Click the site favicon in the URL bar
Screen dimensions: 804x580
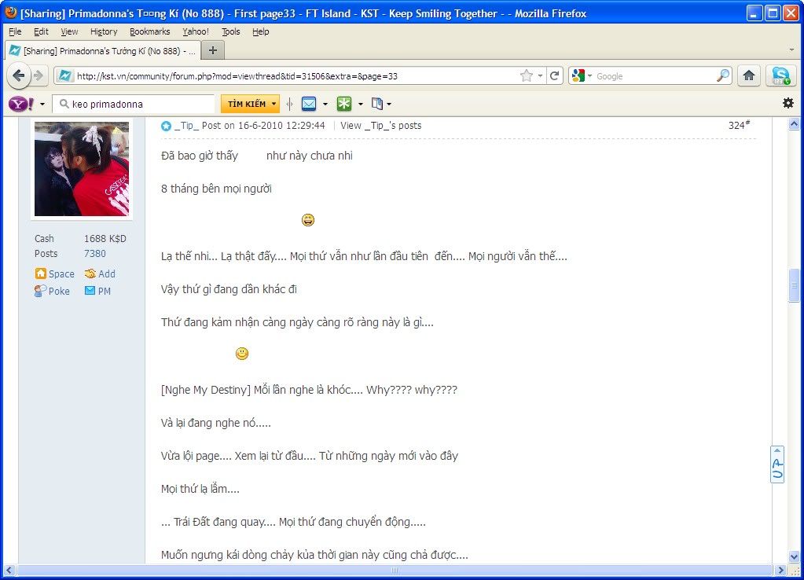pyautogui.click(x=65, y=76)
